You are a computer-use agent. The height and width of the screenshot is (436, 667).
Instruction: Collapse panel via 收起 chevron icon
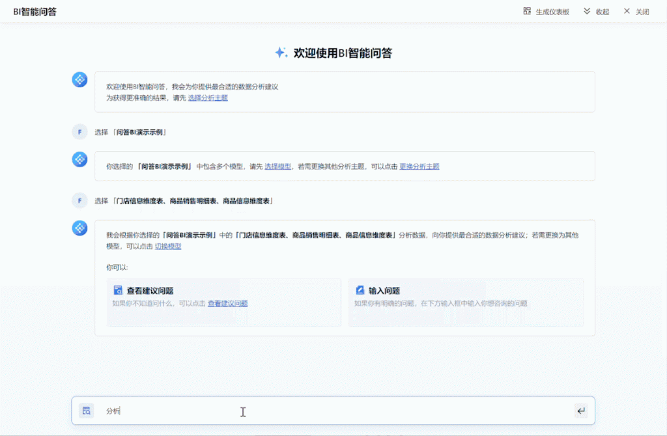click(x=587, y=11)
